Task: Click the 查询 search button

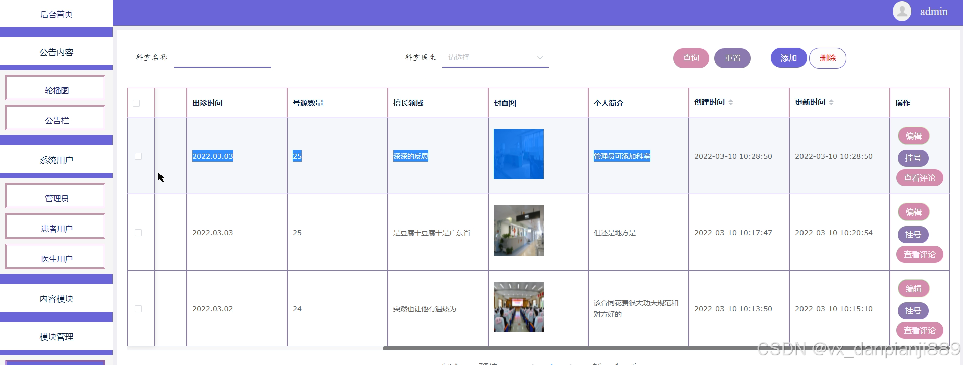Action: point(691,58)
